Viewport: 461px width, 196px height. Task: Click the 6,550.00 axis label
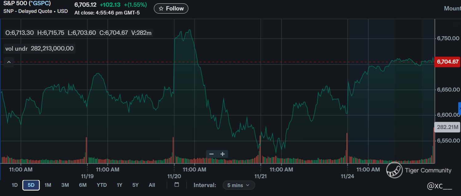pos(448,141)
